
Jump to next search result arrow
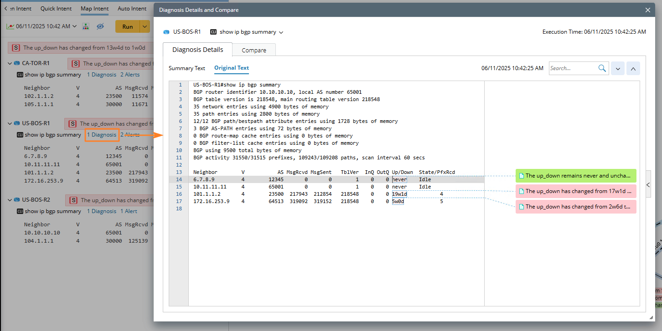click(618, 69)
